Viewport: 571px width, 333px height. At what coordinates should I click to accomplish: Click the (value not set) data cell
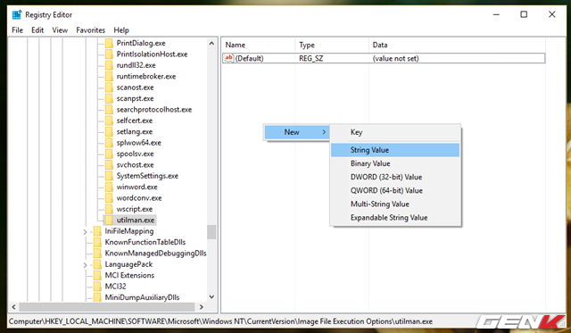395,58
